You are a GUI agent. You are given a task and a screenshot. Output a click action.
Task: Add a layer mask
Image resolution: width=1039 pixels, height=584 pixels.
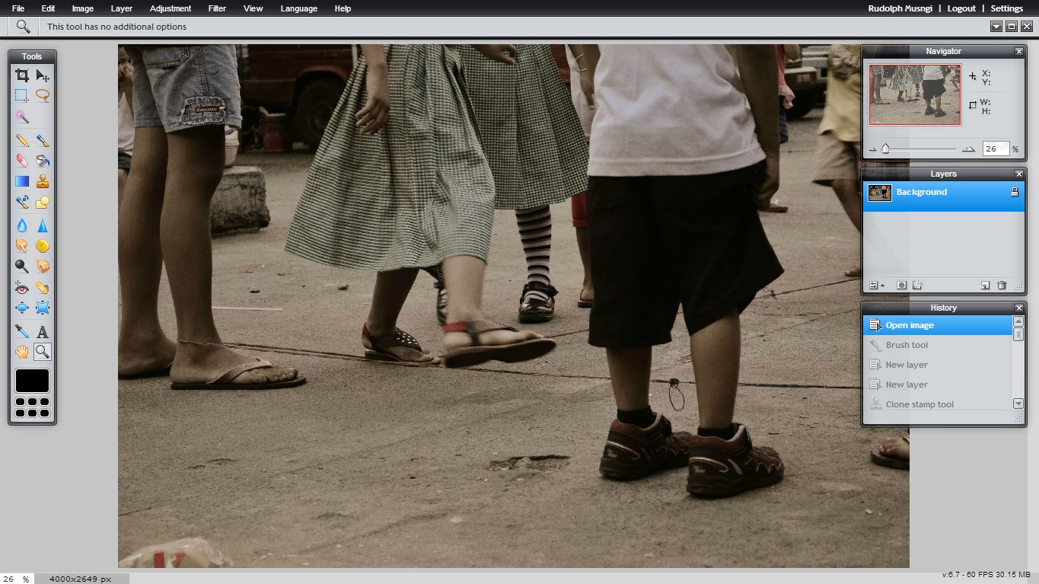coord(901,286)
